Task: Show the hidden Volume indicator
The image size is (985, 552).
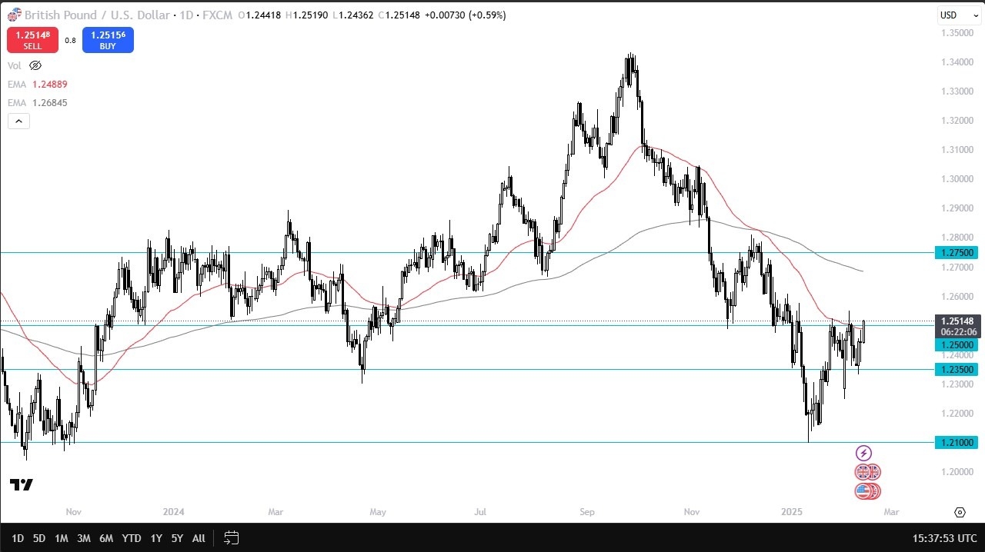Action: [35, 65]
